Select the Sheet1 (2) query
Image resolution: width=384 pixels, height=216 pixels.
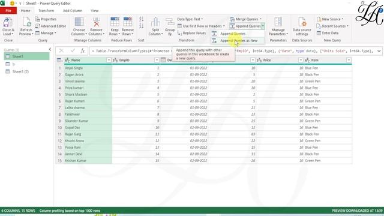[x=26, y=71]
